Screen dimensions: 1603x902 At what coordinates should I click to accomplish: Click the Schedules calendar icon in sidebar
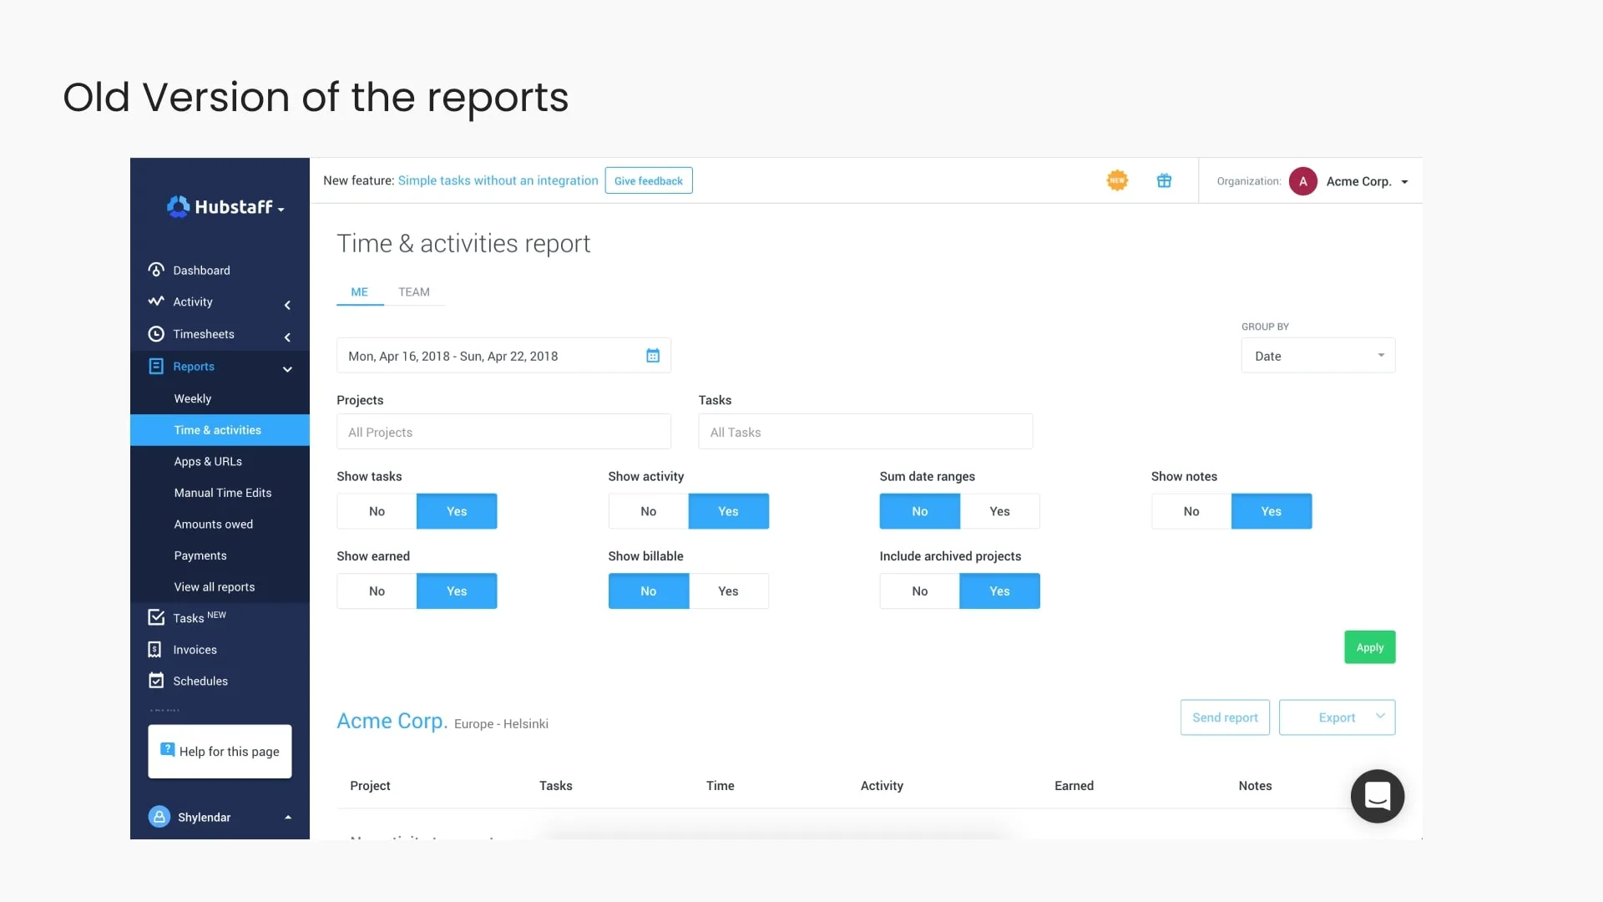156,681
